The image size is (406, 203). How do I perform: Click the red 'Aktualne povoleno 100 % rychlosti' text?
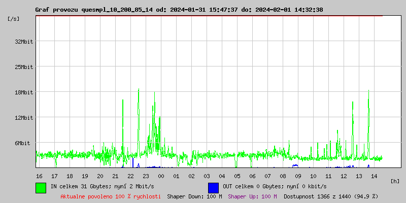point(111,196)
